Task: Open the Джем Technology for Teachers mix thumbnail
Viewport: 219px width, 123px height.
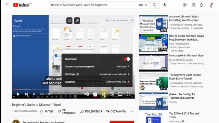Action: click(153, 101)
